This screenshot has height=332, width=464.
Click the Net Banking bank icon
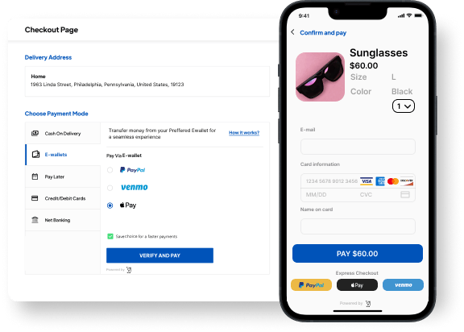35,220
